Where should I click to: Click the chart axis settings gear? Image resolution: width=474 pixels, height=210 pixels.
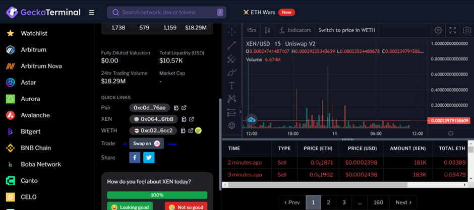tap(451, 133)
